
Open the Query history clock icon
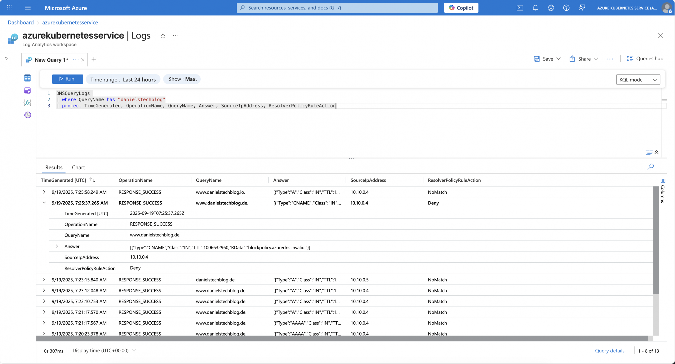pyautogui.click(x=27, y=115)
